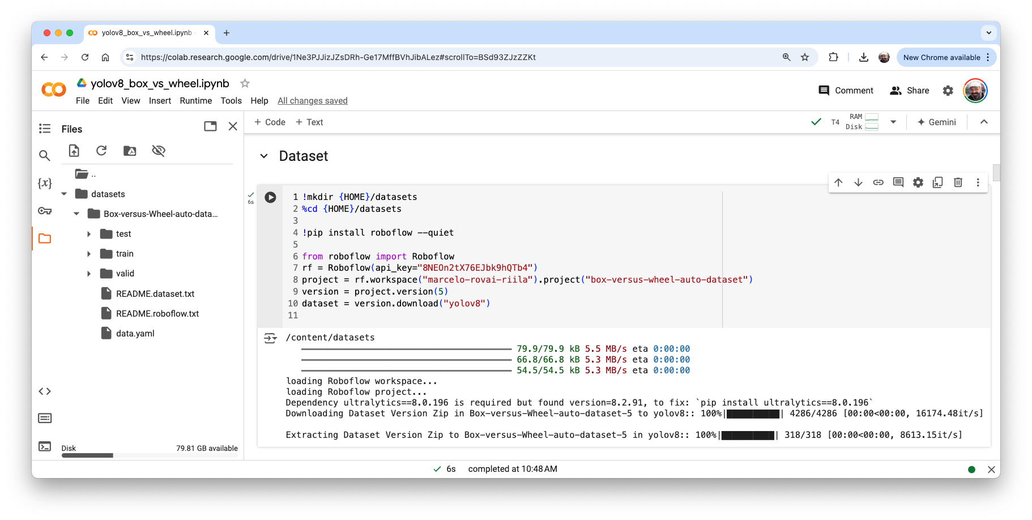This screenshot has width=1032, height=520.
Task: Open the runtime connection options dropdown
Action: point(893,122)
